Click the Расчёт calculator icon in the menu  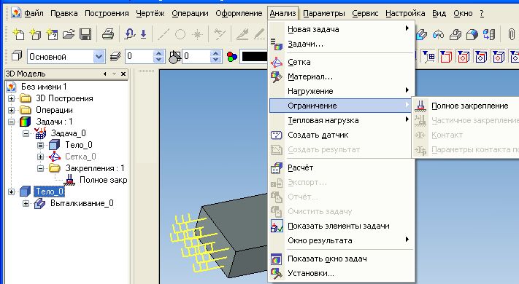tap(277, 167)
